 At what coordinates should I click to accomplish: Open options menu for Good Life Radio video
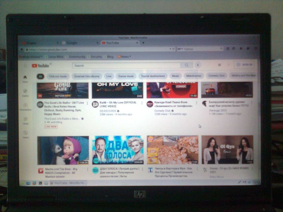click(87, 103)
